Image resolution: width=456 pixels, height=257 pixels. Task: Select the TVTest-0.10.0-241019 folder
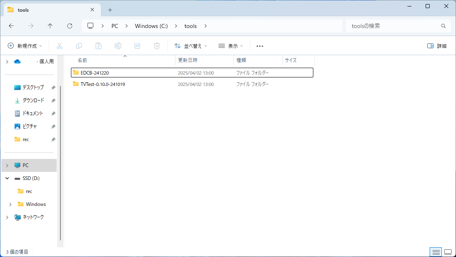(192, 84)
